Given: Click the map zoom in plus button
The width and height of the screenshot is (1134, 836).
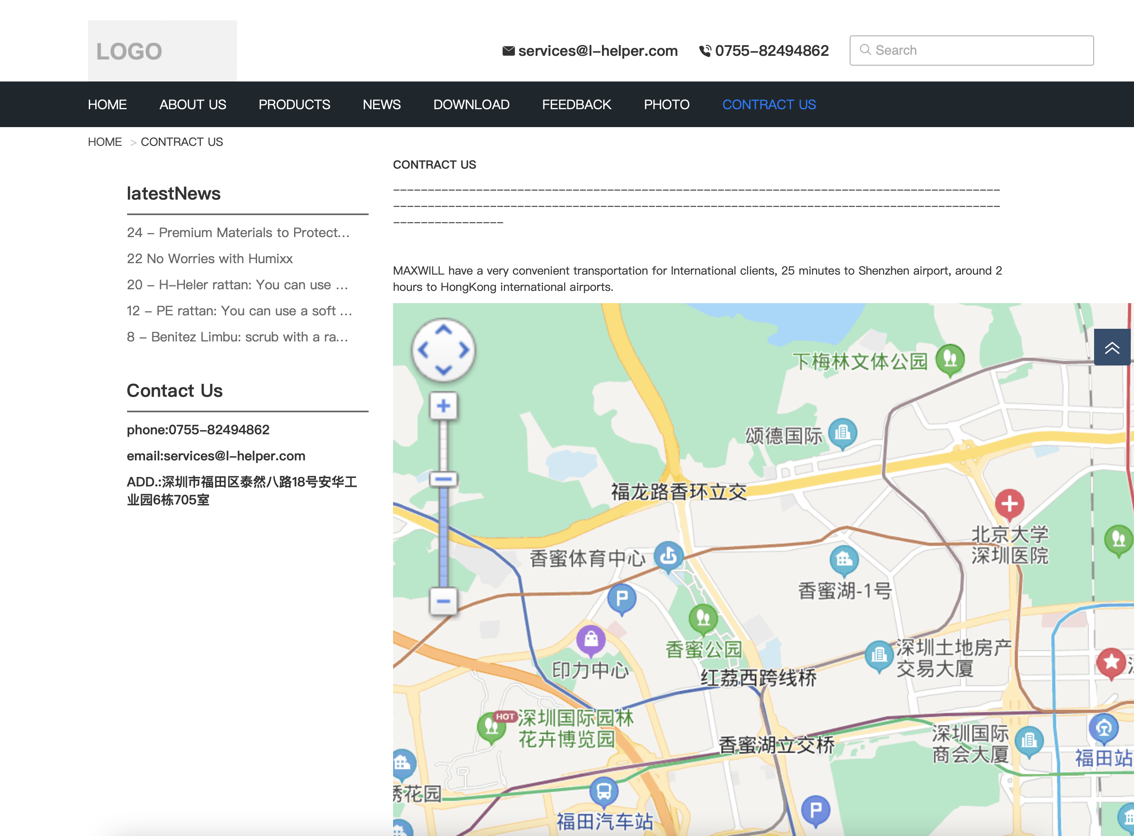Looking at the screenshot, I should 443,406.
